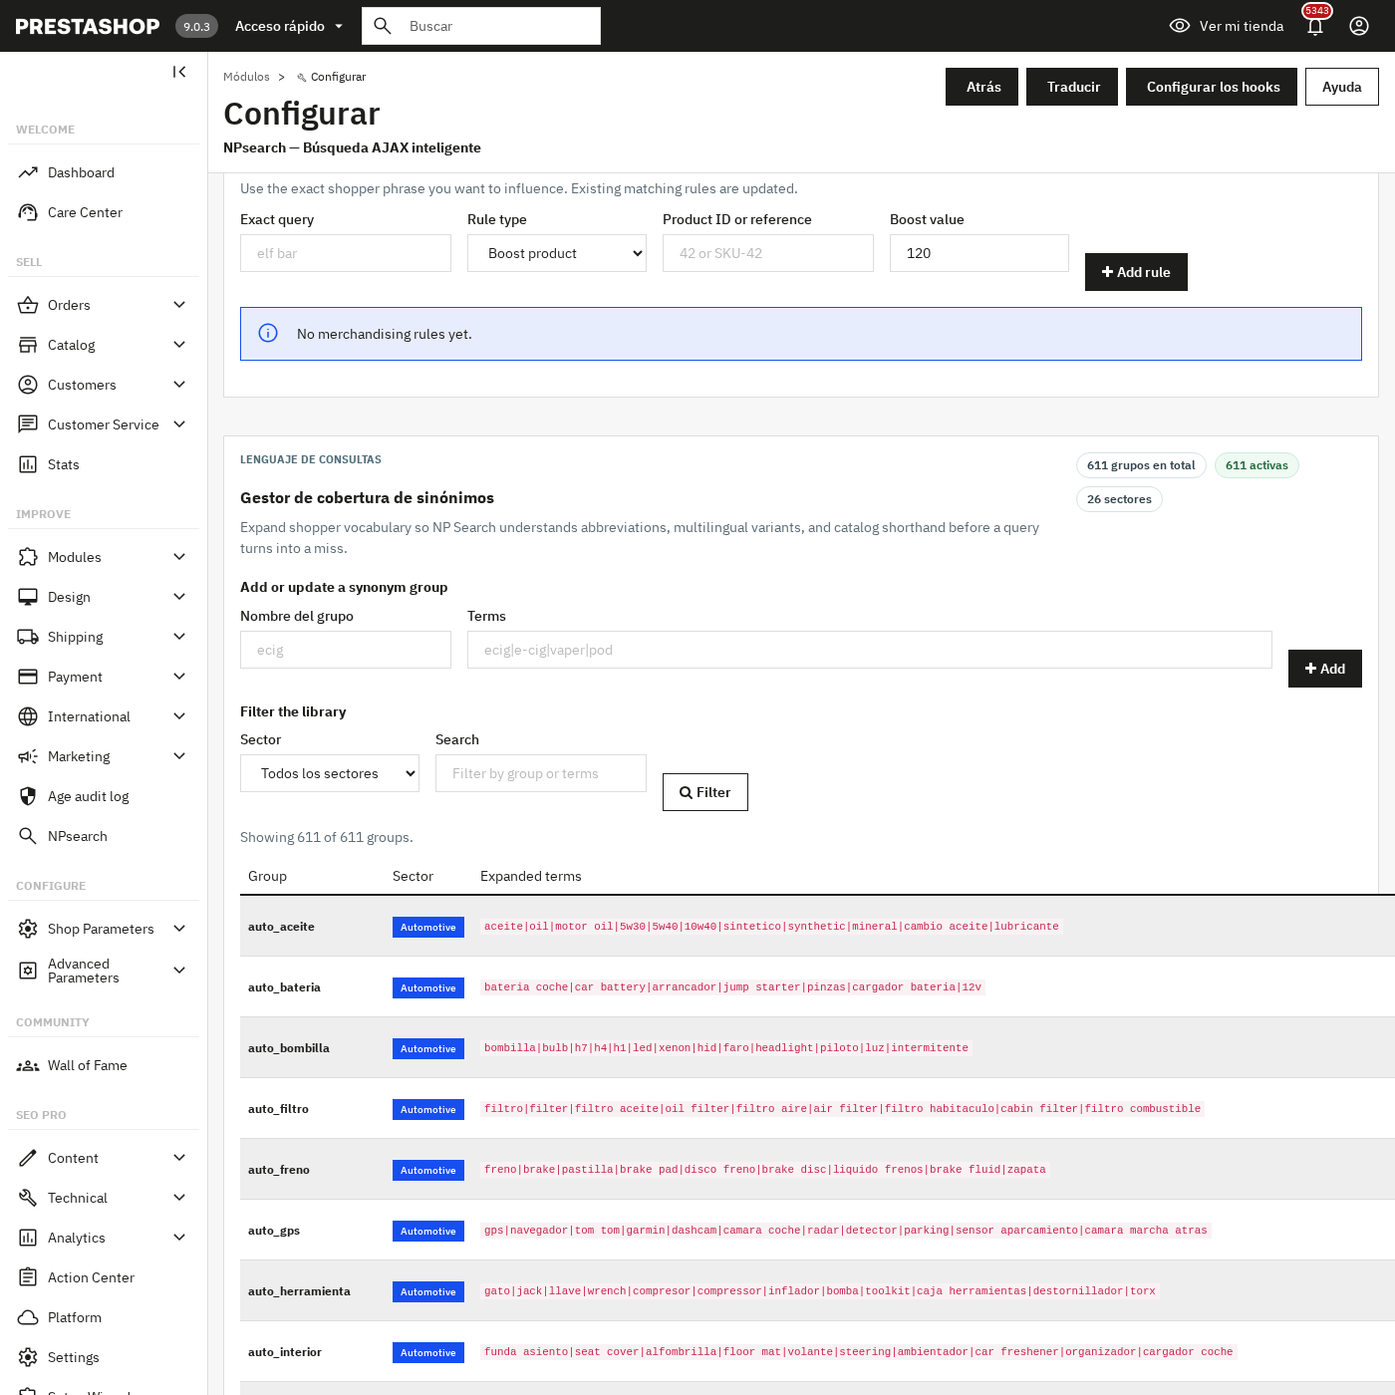Click the Shop Parameters gear icon
The image size is (1395, 1395).
click(28, 929)
